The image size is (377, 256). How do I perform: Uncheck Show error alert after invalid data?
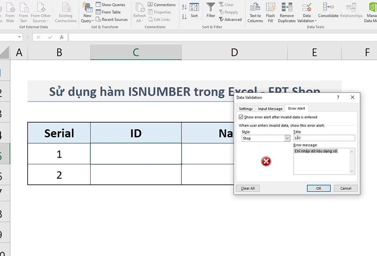240,117
